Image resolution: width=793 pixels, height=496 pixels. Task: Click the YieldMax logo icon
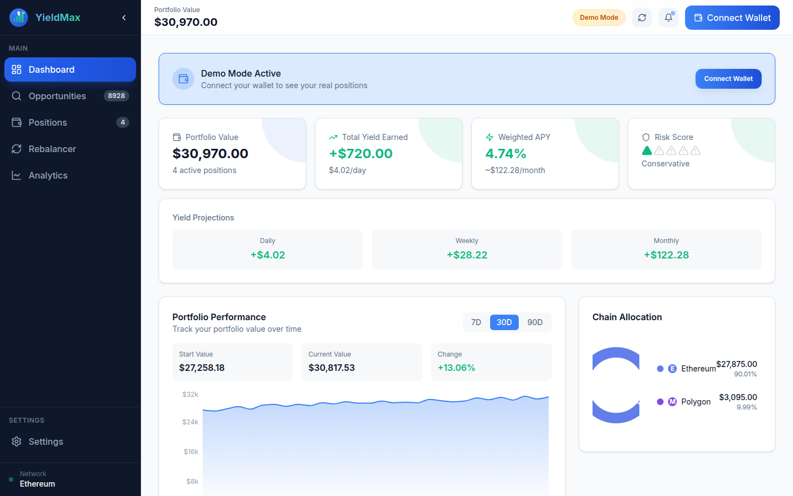click(x=18, y=17)
